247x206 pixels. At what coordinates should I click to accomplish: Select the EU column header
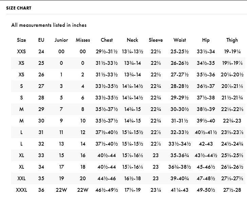[x=41, y=40]
